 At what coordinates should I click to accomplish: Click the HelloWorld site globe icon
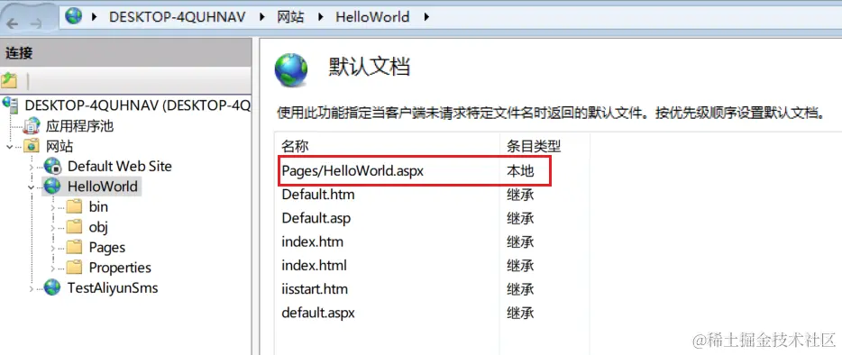coord(52,187)
